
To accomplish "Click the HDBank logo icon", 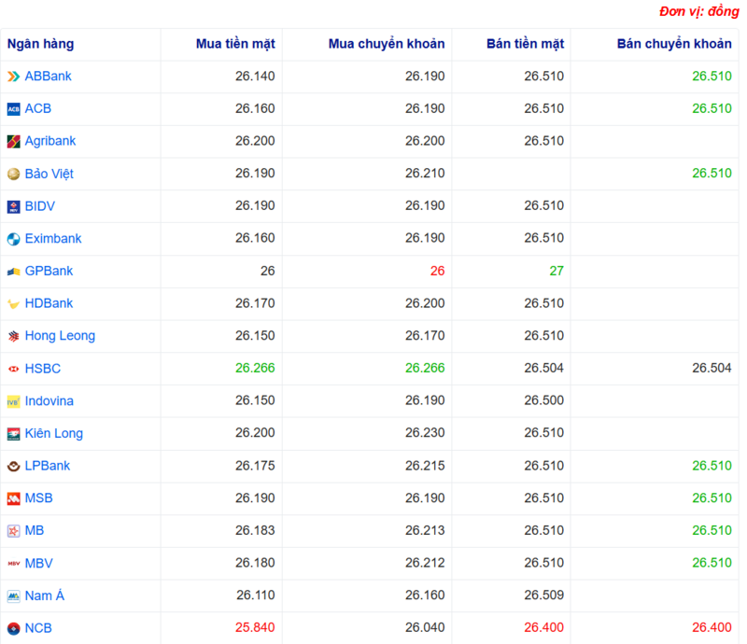I will (x=13, y=302).
